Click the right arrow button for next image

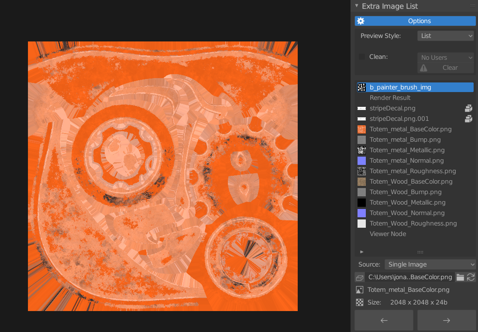pos(446,320)
